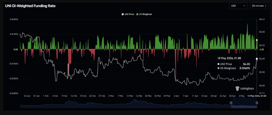Screen dimensions: 272x115
Task: Click the '14 Feb' date label
Action: tap(74, 96)
